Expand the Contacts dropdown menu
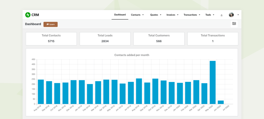 (137, 15)
